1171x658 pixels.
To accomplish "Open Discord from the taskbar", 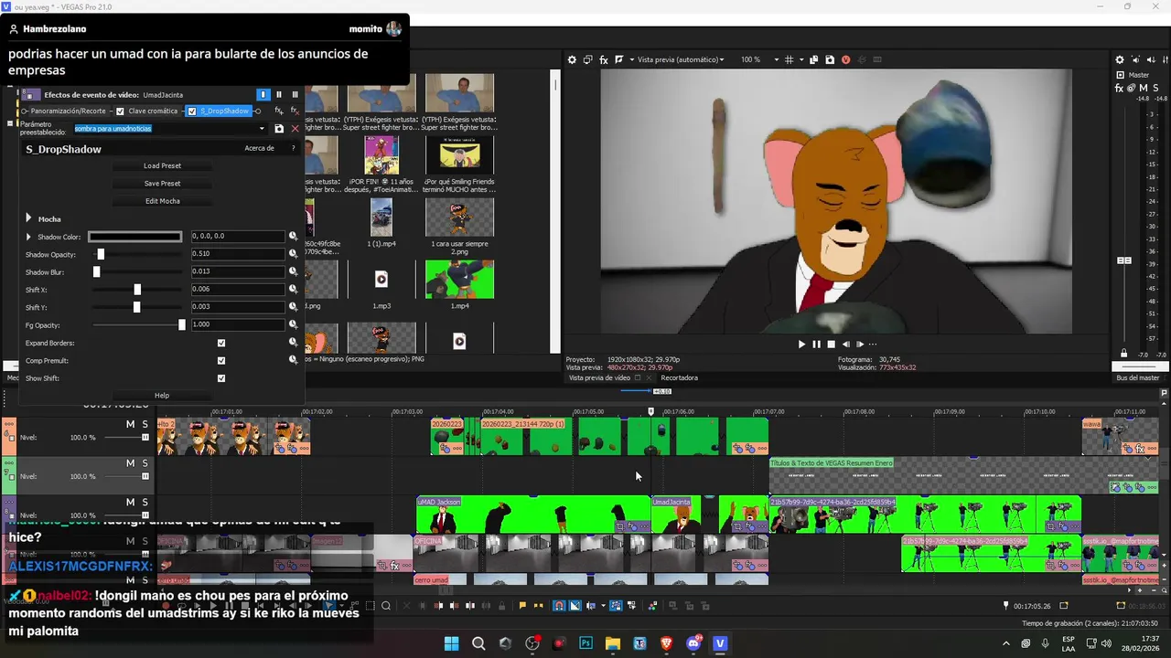I will coord(693,643).
